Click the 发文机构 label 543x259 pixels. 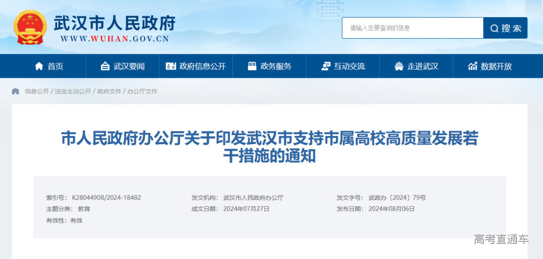pyautogui.click(x=205, y=198)
